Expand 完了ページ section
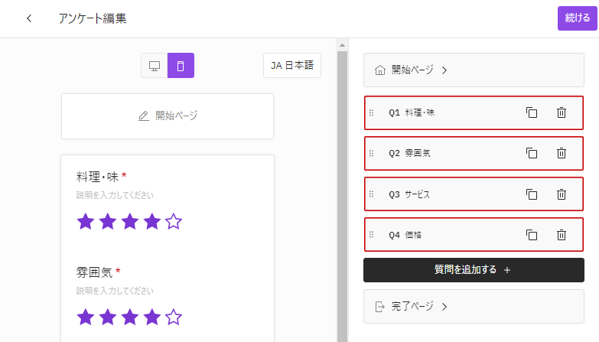This screenshot has height=342, width=599. (474, 307)
